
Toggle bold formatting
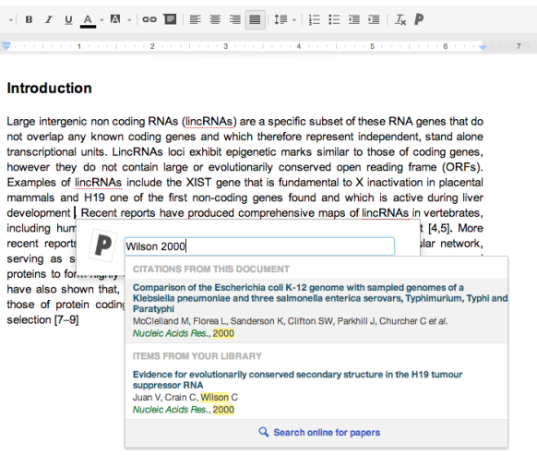pos(30,19)
